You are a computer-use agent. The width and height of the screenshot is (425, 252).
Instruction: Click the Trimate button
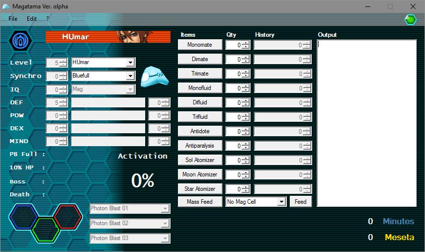200,74
